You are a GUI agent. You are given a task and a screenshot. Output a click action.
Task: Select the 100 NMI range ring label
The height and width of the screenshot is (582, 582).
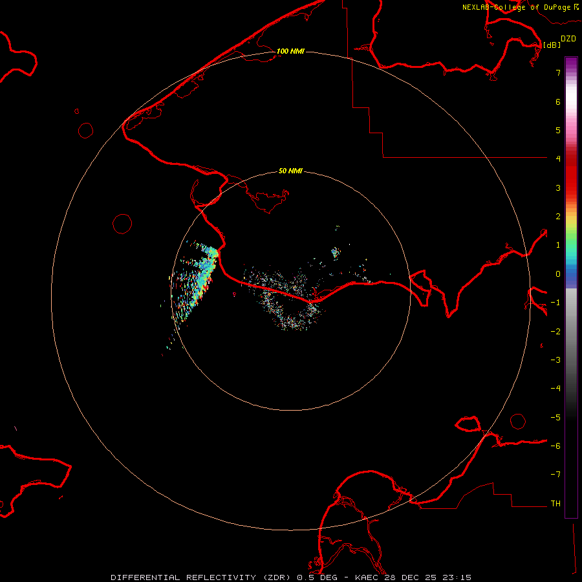[x=290, y=51]
